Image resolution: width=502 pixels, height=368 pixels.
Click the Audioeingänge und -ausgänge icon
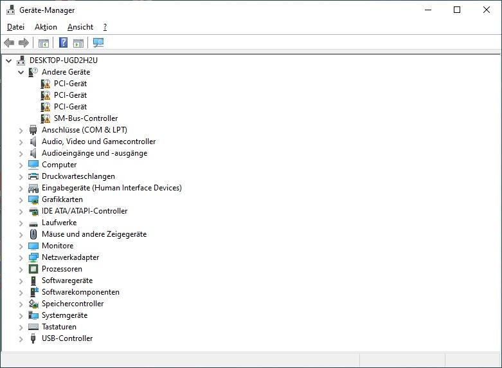[33, 153]
